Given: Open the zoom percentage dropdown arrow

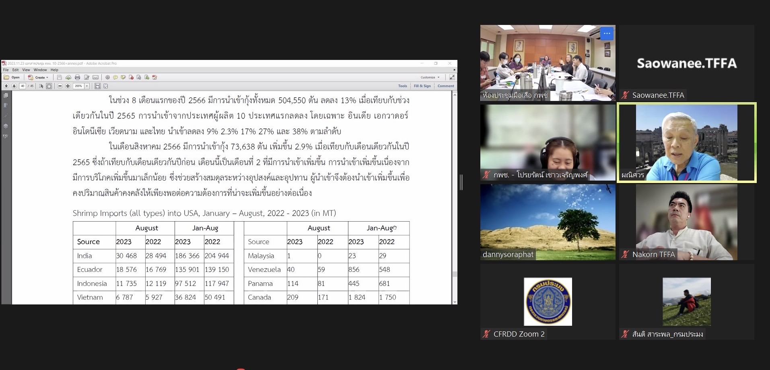Looking at the screenshot, I should click(x=86, y=86).
